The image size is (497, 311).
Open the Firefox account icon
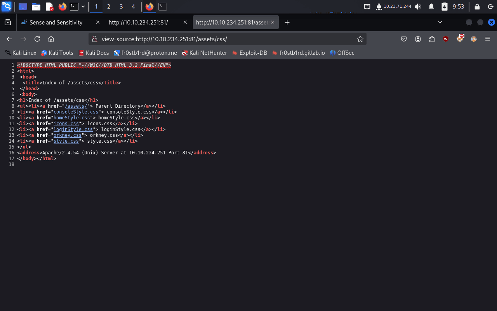(418, 39)
